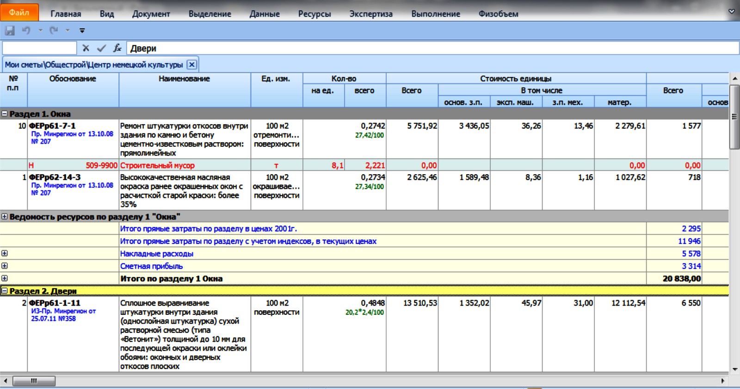Expand the Сметная прибыль row

(5, 266)
